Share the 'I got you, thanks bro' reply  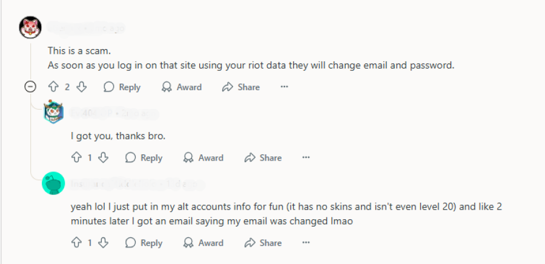(x=263, y=157)
